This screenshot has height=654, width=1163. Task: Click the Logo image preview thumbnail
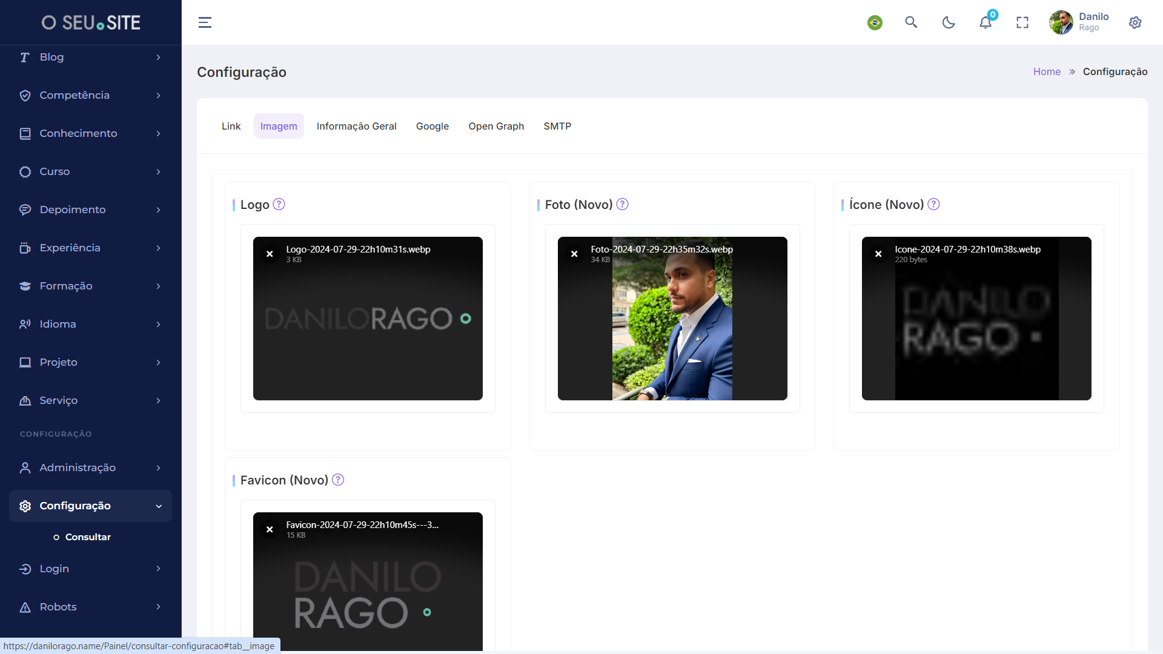(x=368, y=319)
